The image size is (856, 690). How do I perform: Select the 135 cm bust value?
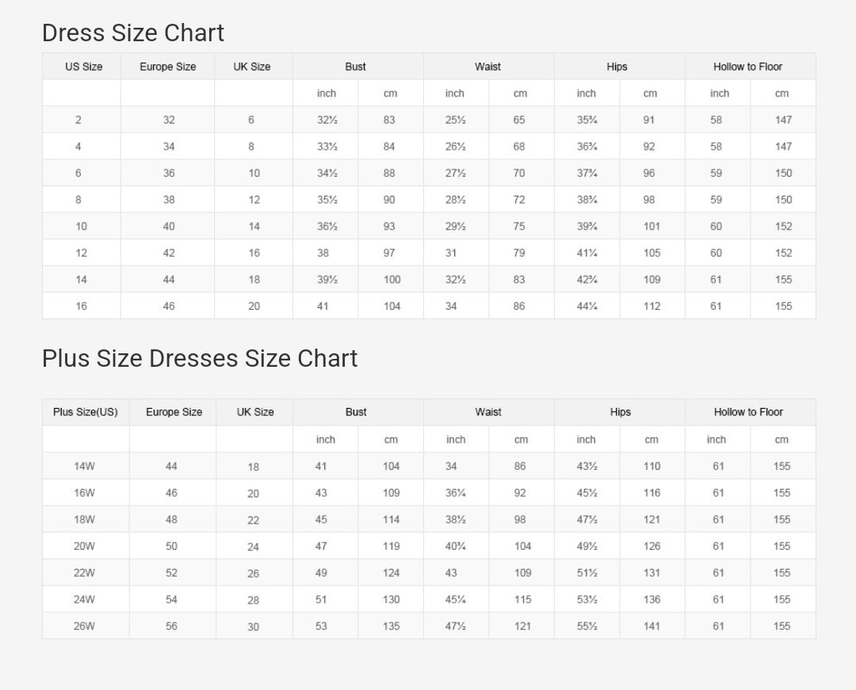(392, 626)
